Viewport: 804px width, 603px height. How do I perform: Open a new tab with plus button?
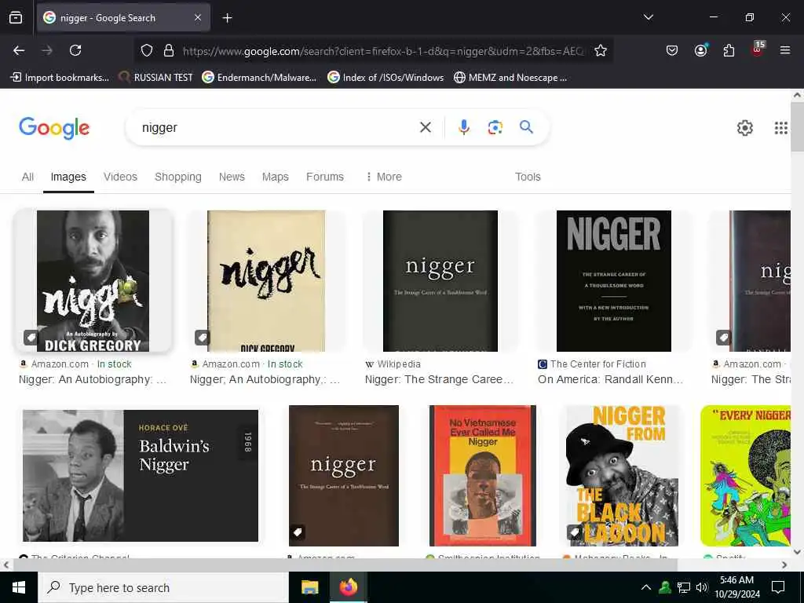coord(227,18)
